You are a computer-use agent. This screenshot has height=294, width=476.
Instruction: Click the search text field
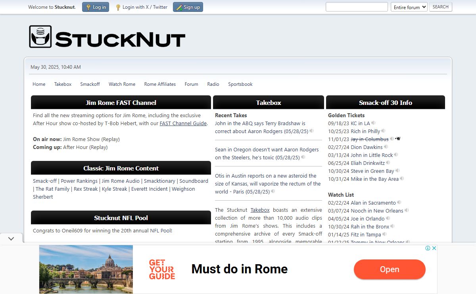coord(357,7)
